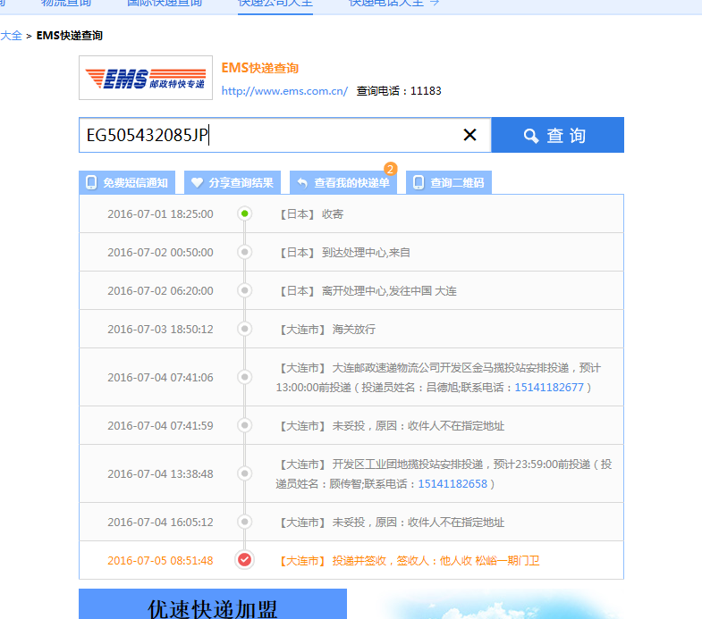The height and width of the screenshot is (619, 702).
Task: Click the timeline dot at 2016-07-04 07:41:59
Action: [244, 425]
